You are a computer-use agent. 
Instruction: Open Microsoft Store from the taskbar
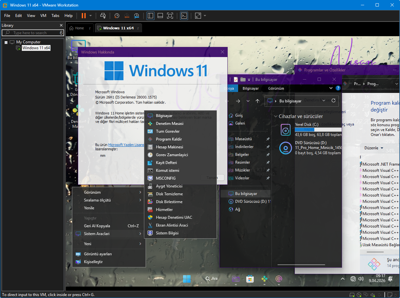point(250,279)
